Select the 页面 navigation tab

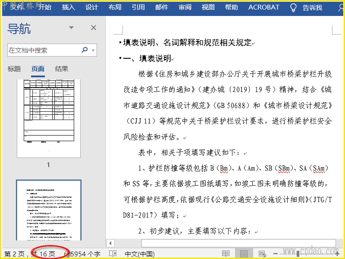(x=38, y=69)
